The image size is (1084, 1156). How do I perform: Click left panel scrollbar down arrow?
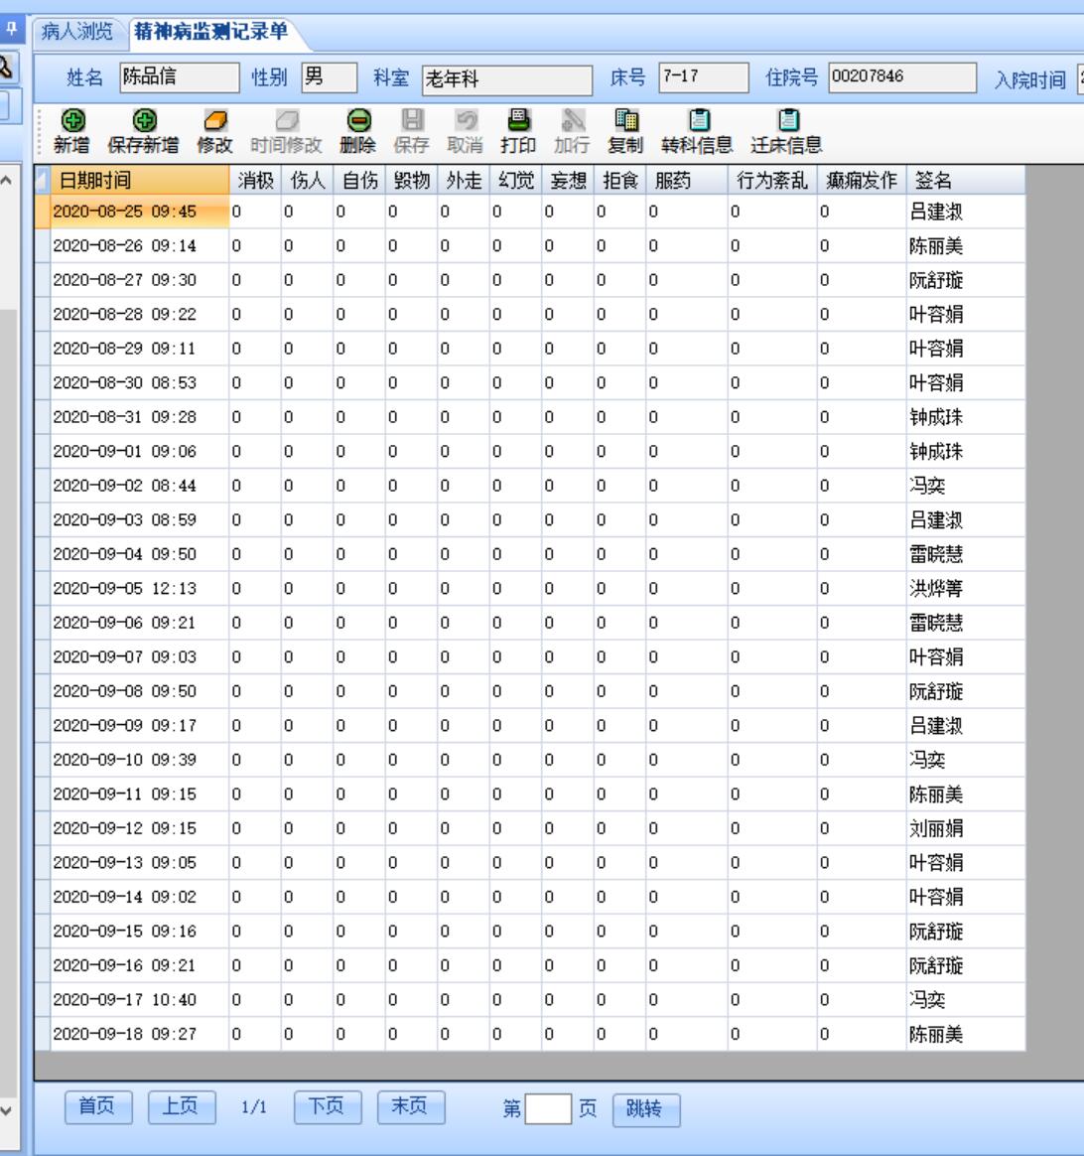coord(7,1110)
